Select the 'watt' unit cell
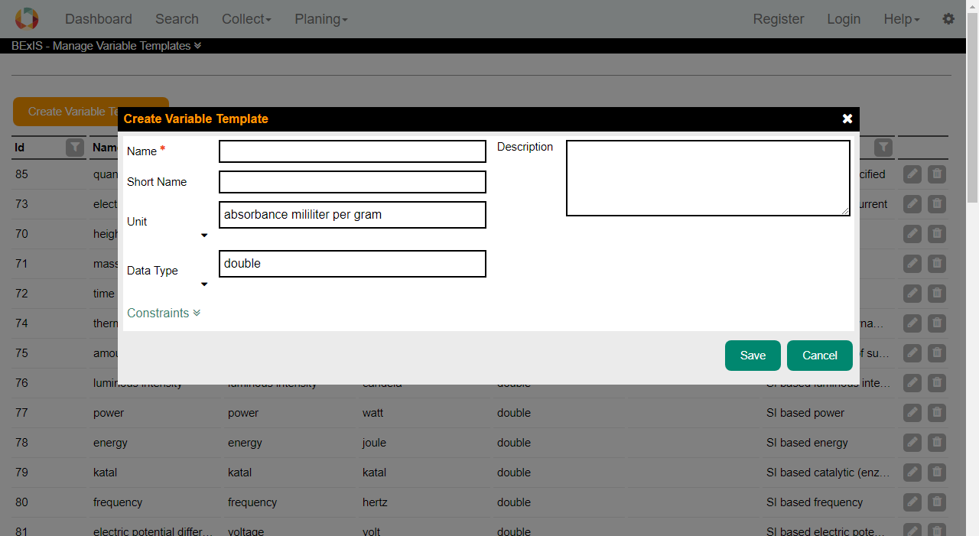The image size is (979, 536). (x=373, y=413)
